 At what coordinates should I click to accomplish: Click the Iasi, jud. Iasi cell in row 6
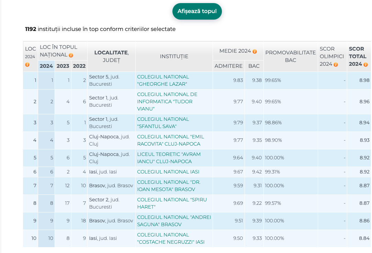(x=112, y=172)
